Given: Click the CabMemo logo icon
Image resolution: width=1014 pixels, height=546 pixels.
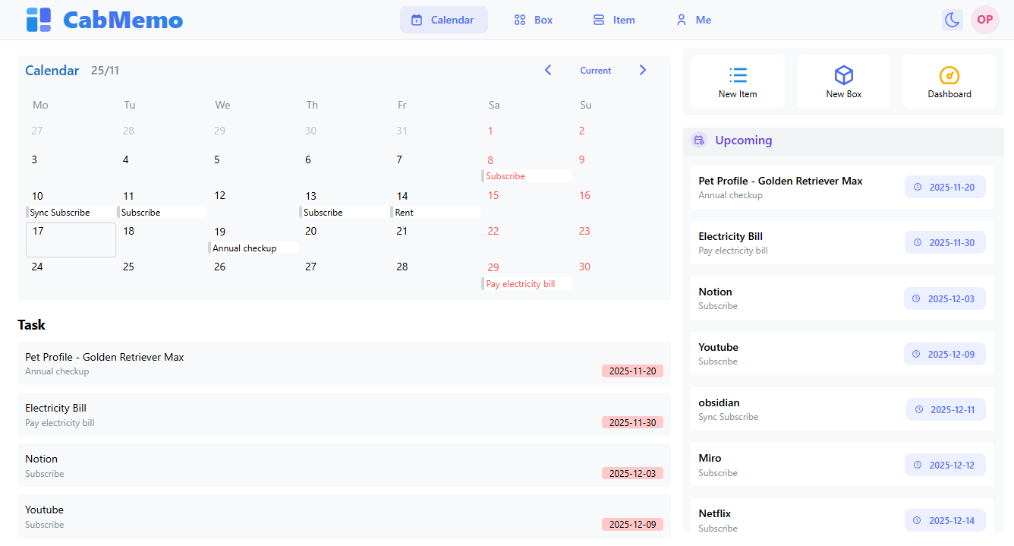Looking at the screenshot, I should point(37,19).
